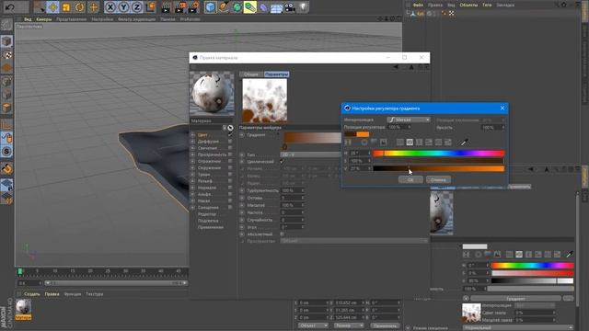The width and height of the screenshot is (589, 331).
Task: Toggle the Z axis lock
Action: tap(137, 7)
